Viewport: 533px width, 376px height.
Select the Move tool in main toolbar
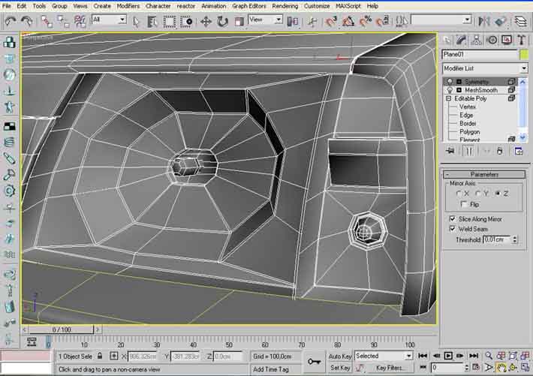[x=206, y=22]
